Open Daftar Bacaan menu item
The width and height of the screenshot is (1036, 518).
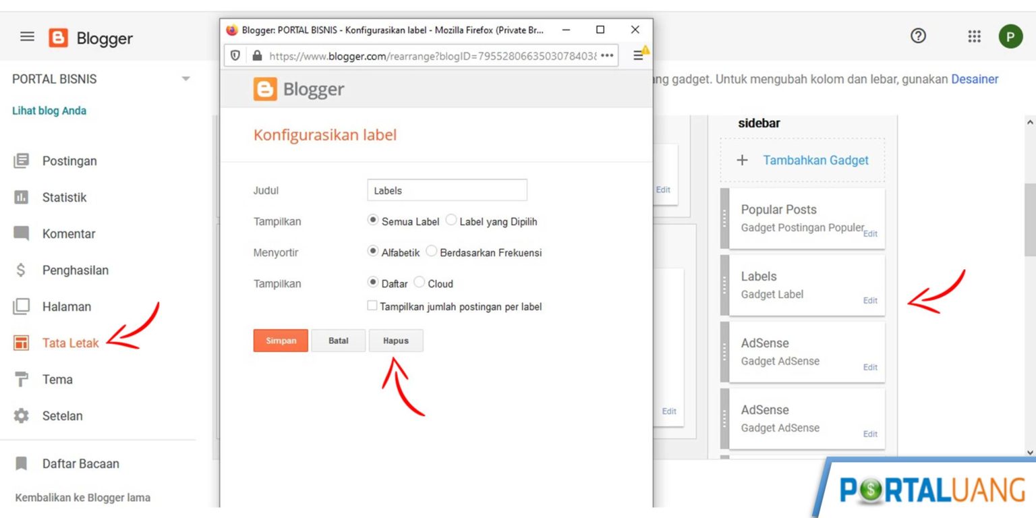click(81, 463)
